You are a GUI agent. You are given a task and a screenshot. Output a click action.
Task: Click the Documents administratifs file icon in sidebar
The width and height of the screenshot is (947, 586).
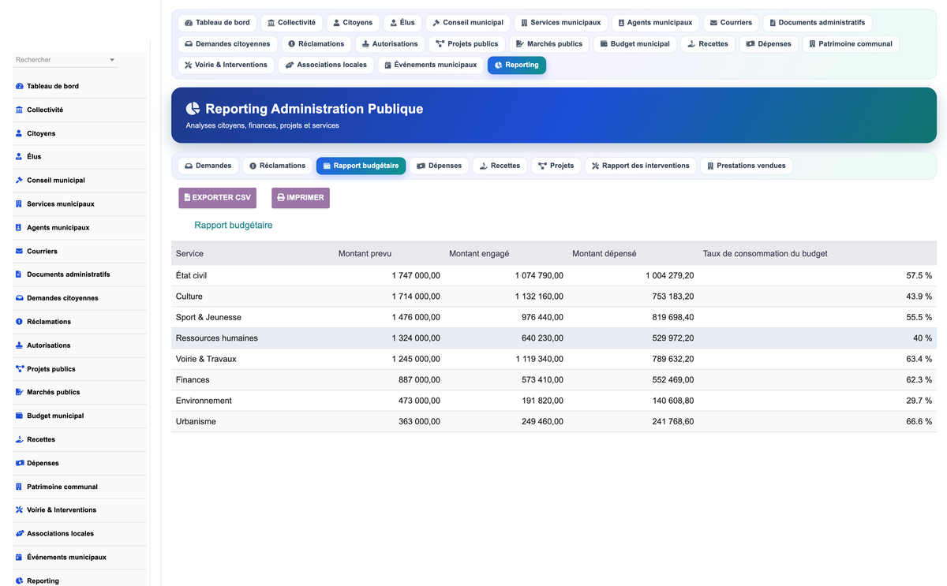point(19,274)
